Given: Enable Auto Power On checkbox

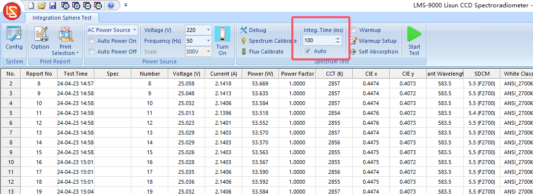Looking at the screenshot, I should (x=91, y=41).
